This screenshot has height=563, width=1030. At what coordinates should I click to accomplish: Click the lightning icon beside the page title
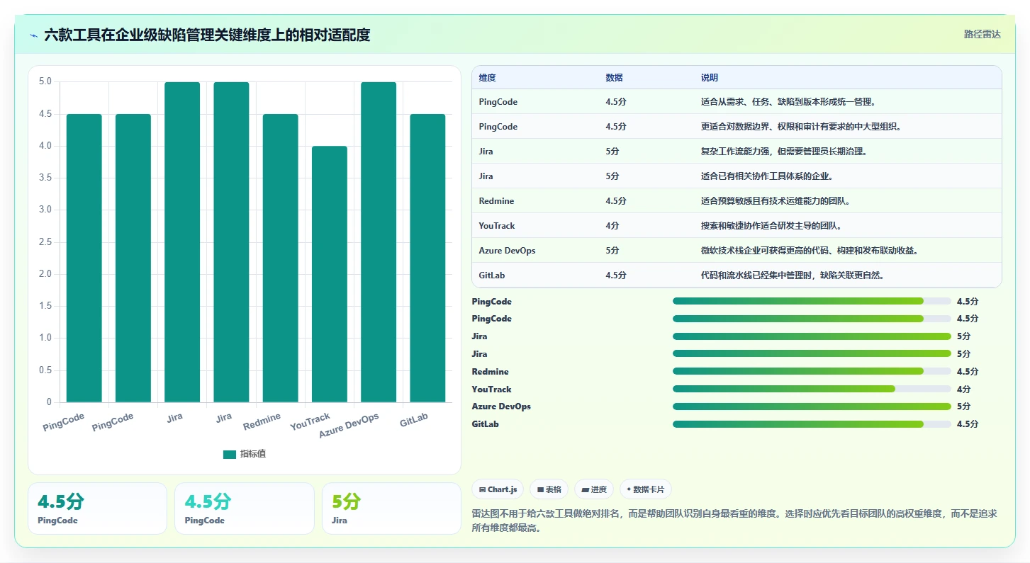click(x=34, y=35)
